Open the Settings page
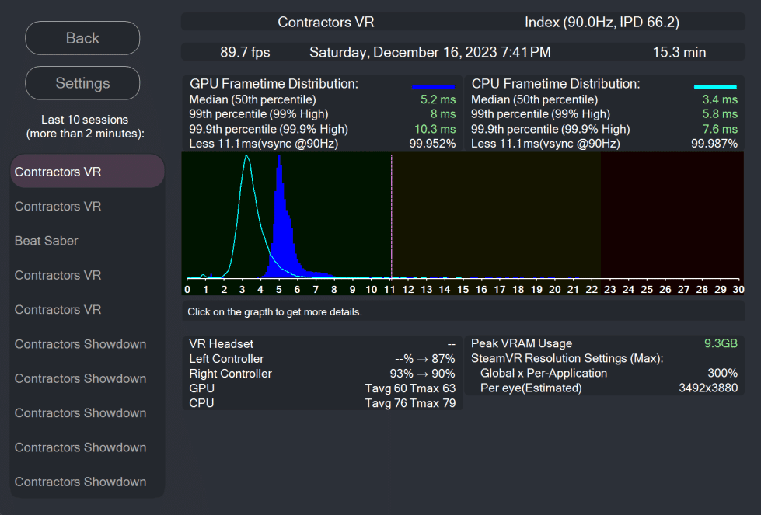This screenshot has height=515, width=761. [82, 83]
